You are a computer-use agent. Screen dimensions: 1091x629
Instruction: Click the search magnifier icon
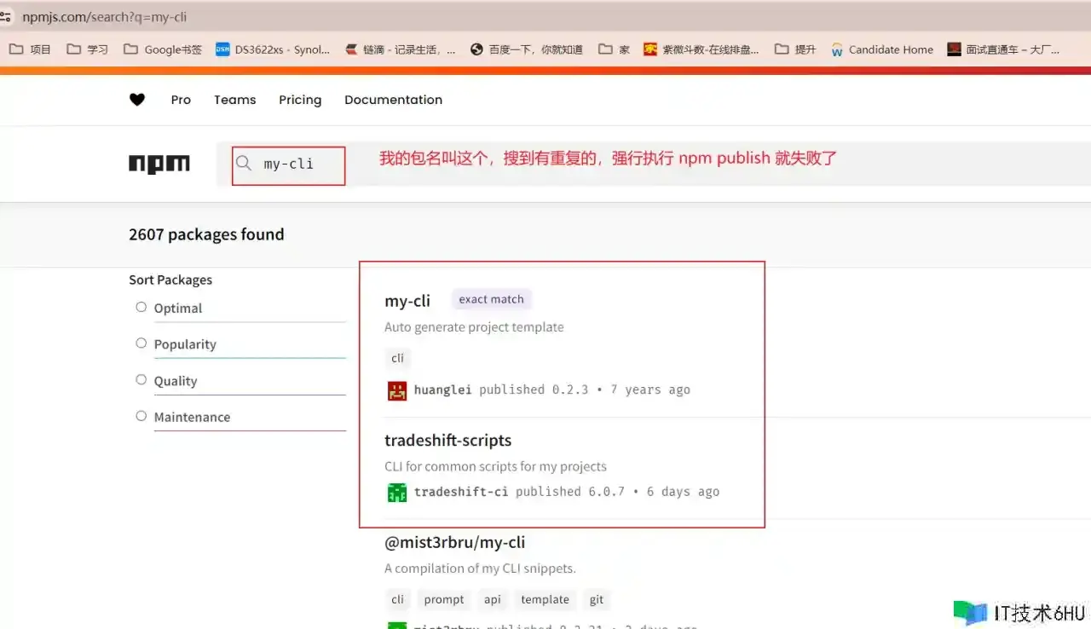click(244, 163)
